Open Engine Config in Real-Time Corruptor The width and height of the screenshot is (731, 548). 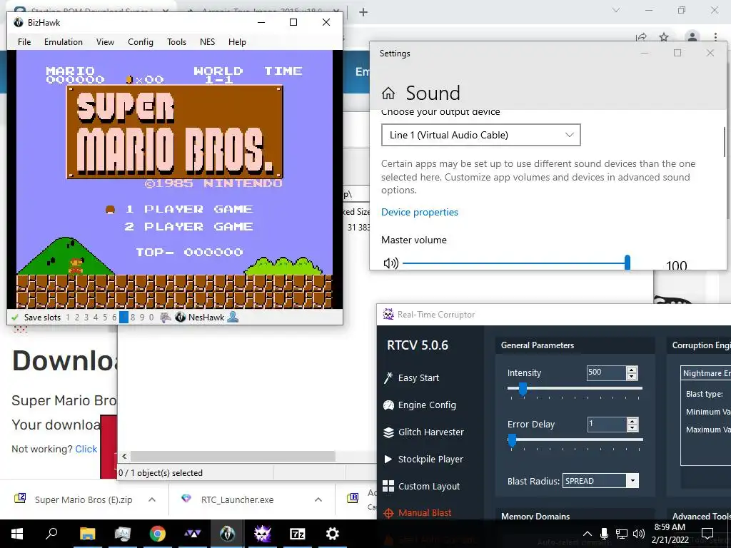tap(427, 405)
